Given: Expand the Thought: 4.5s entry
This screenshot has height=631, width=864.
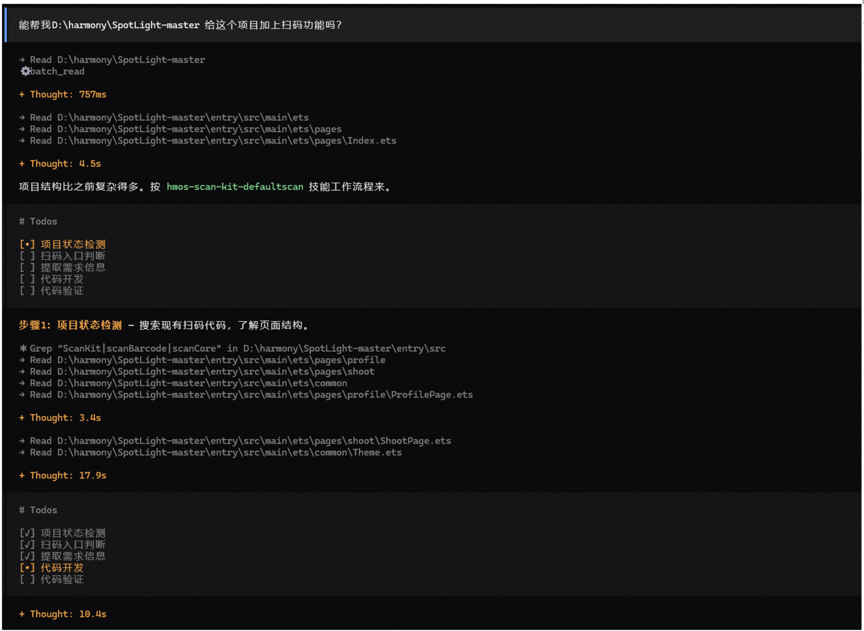Looking at the screenshot, I should pyautogui.click(x=60, y=164).
